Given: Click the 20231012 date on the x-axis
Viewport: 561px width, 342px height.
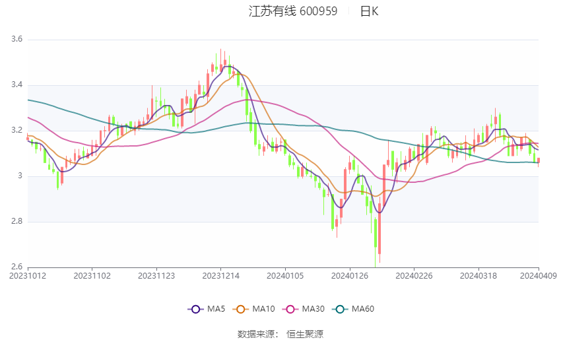Looking at the screenshot, I should [28, 276].
